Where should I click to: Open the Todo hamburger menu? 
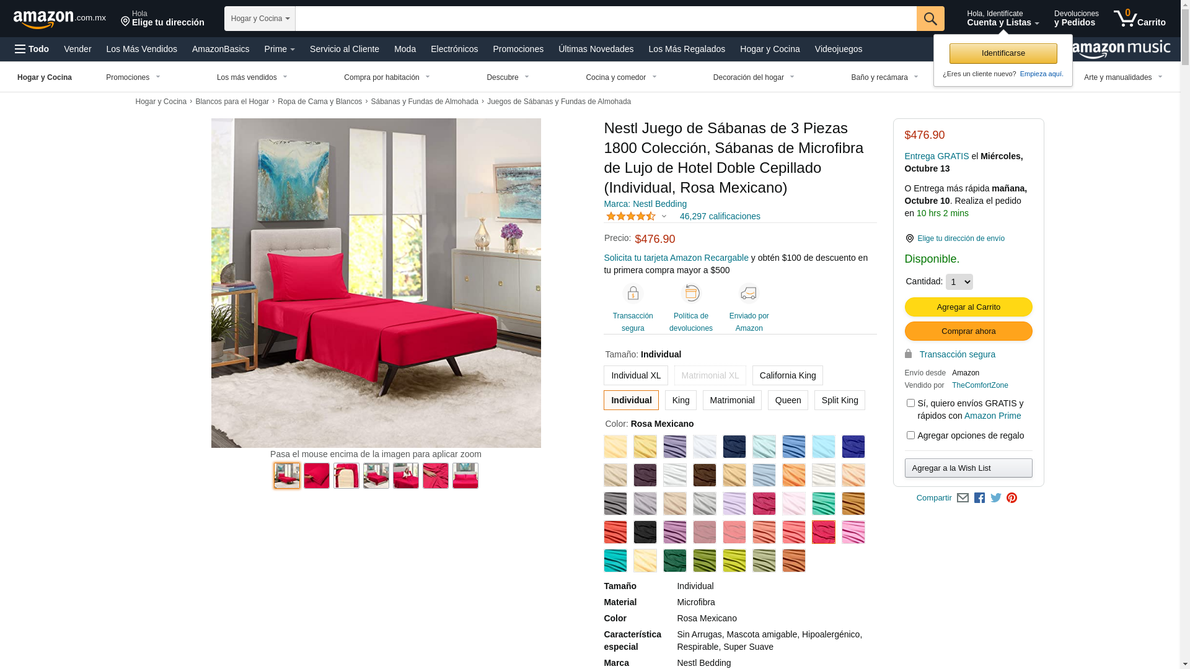coord(32,49)
